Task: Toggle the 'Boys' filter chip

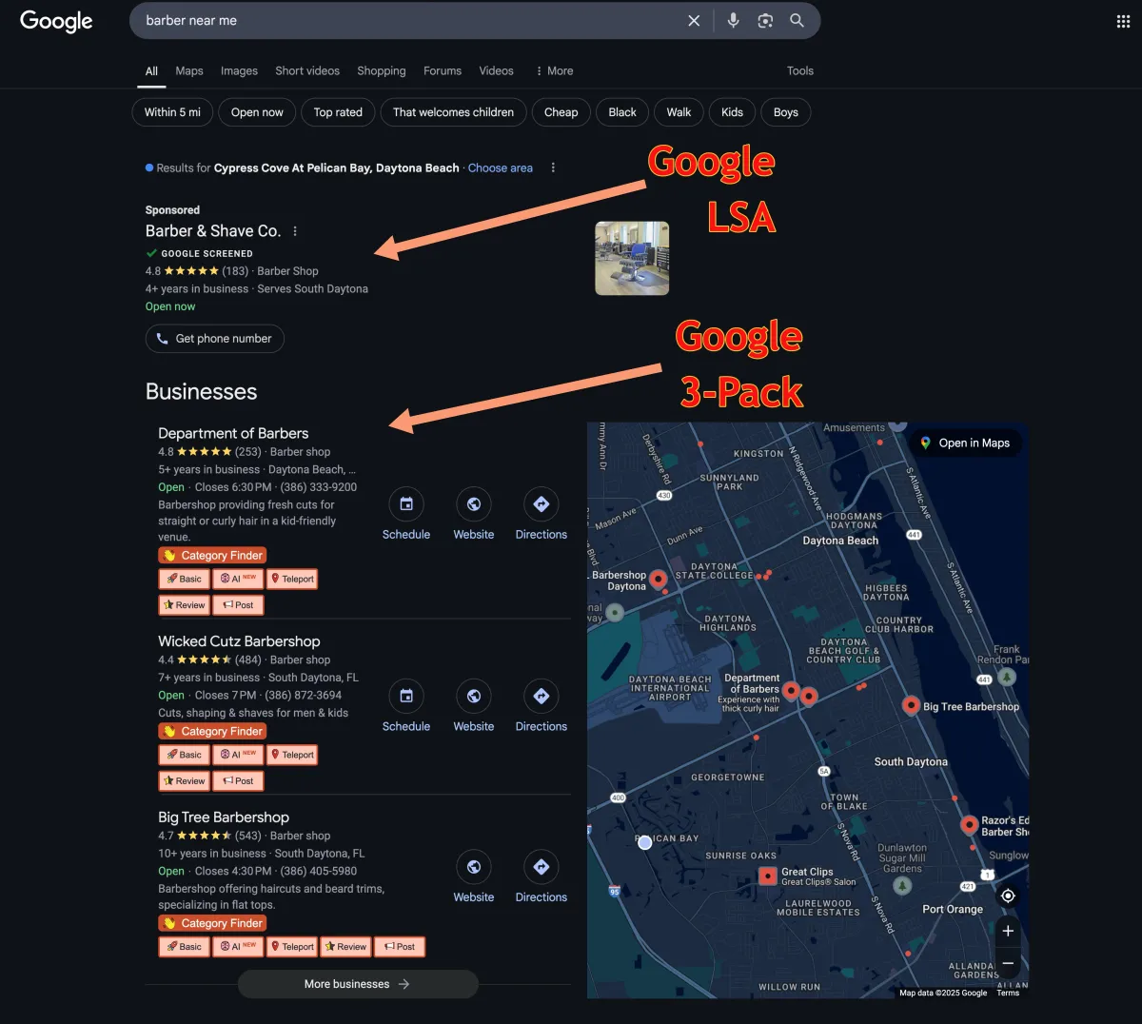Action: [786, 112]
